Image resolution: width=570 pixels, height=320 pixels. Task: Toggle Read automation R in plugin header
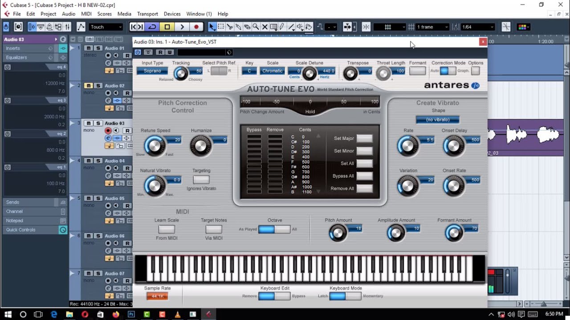tap(161, 52)
